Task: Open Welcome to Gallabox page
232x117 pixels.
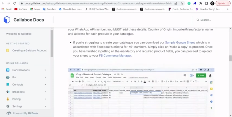Action: (x=19, y=34)
